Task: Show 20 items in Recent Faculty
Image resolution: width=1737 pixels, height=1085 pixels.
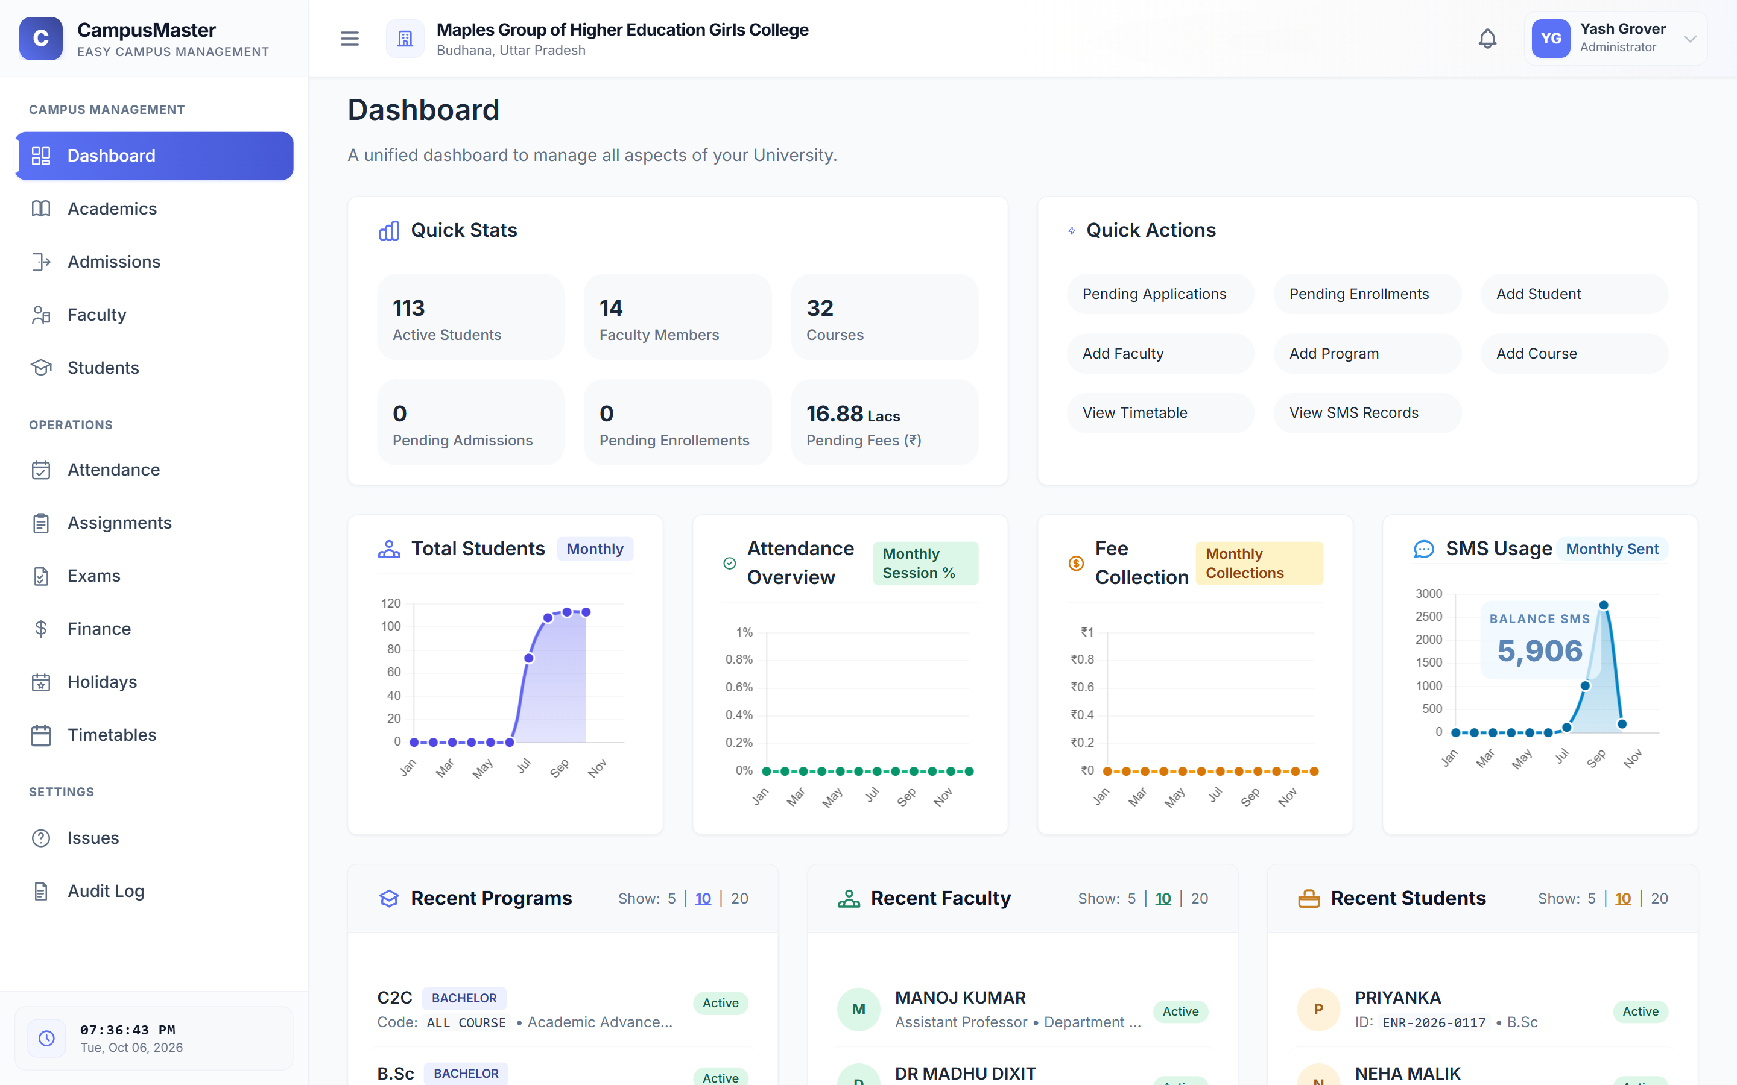Action: 1200,899
